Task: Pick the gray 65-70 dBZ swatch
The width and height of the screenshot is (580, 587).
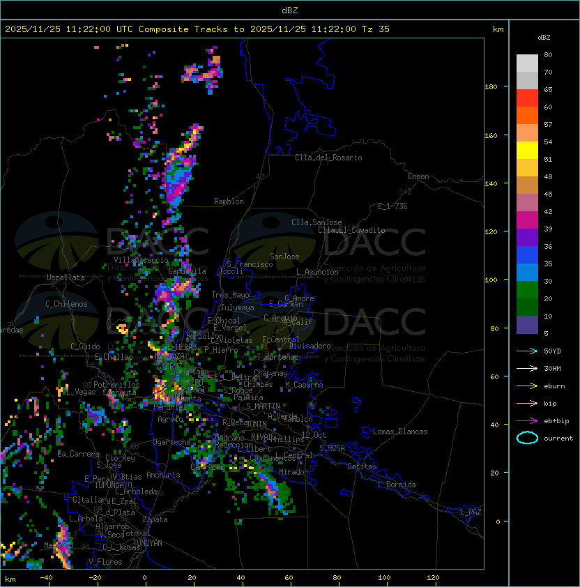Action: pyautogui.click(x=527, y=80)
